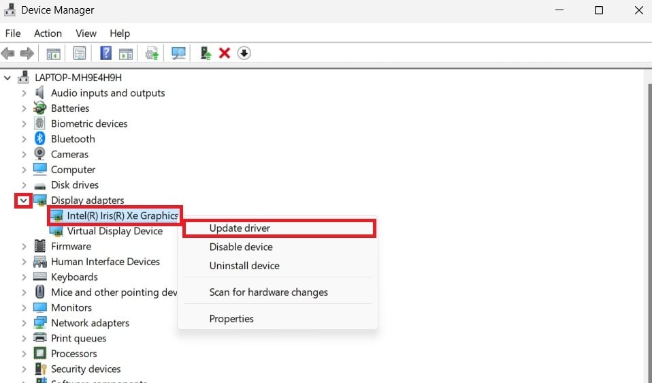
Task: Click Update device driver gear toolbar icon
Action: click(x=152, y=53)
